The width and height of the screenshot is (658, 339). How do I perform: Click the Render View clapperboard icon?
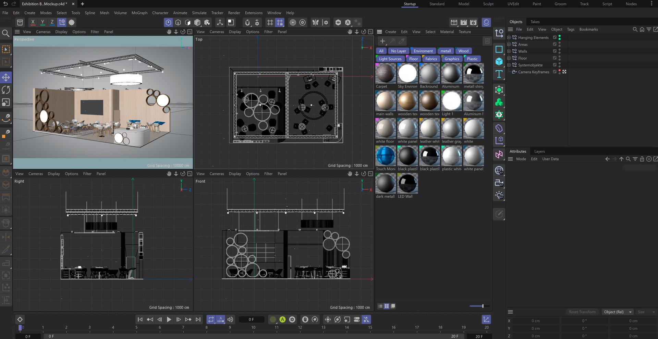pos(454,22)
